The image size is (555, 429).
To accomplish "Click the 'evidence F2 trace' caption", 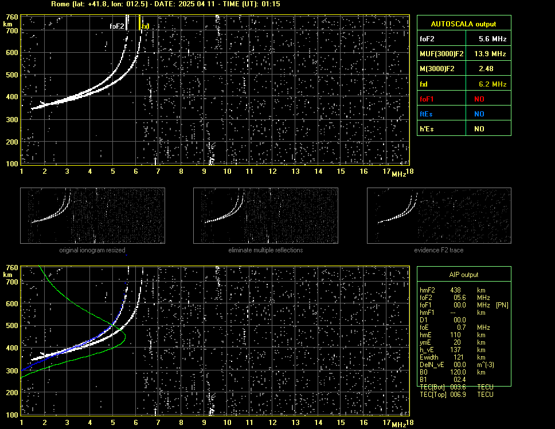I will (439, 250).
